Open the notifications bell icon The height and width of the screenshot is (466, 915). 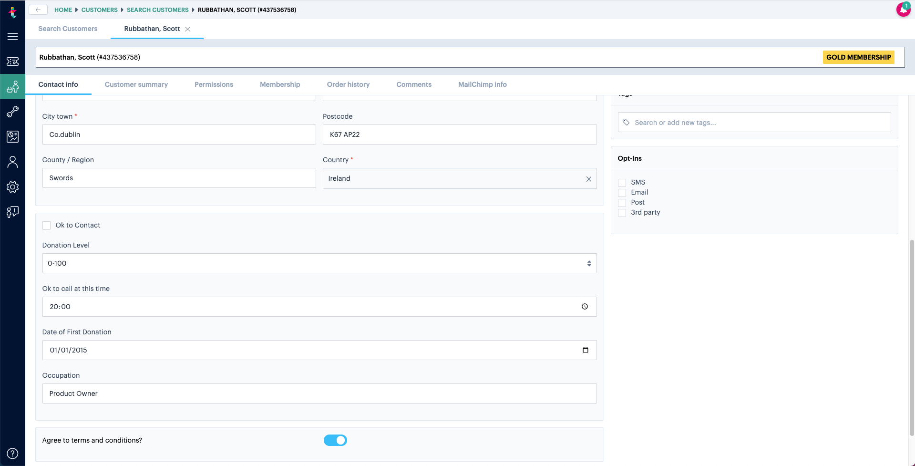click(903, 9)
